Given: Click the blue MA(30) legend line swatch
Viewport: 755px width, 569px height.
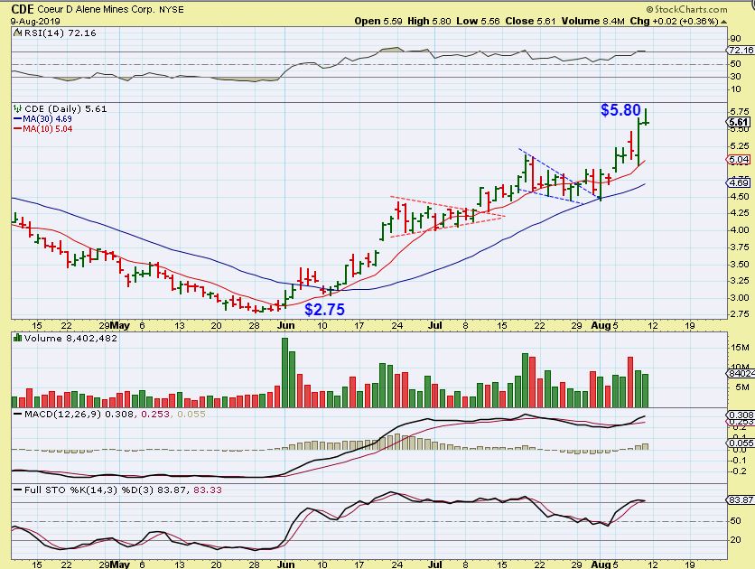Looking at the screenshot, I should coord(18,119).
